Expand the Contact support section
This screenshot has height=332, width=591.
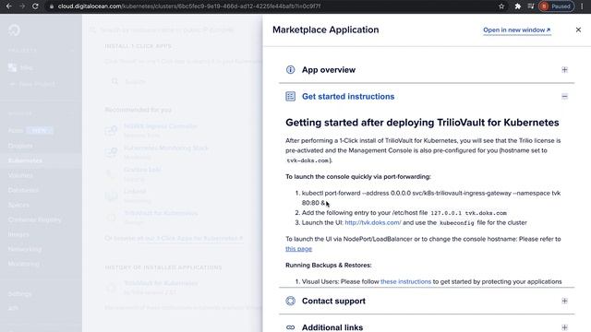click(x=564, y=301)
